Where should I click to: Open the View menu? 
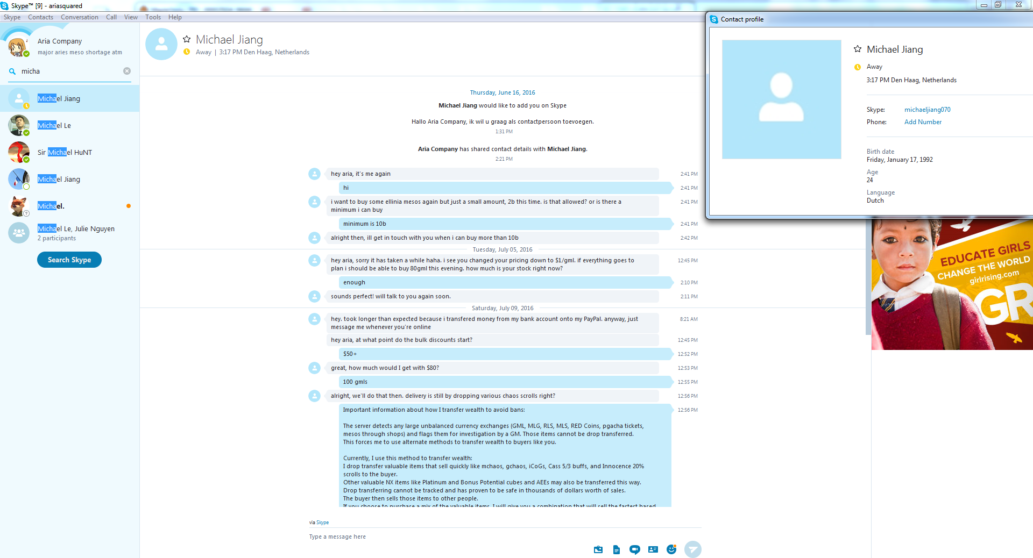(131, 17)
